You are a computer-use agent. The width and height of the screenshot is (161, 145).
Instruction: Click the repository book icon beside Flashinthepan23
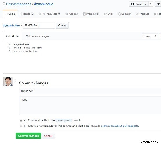click(4, 4)
